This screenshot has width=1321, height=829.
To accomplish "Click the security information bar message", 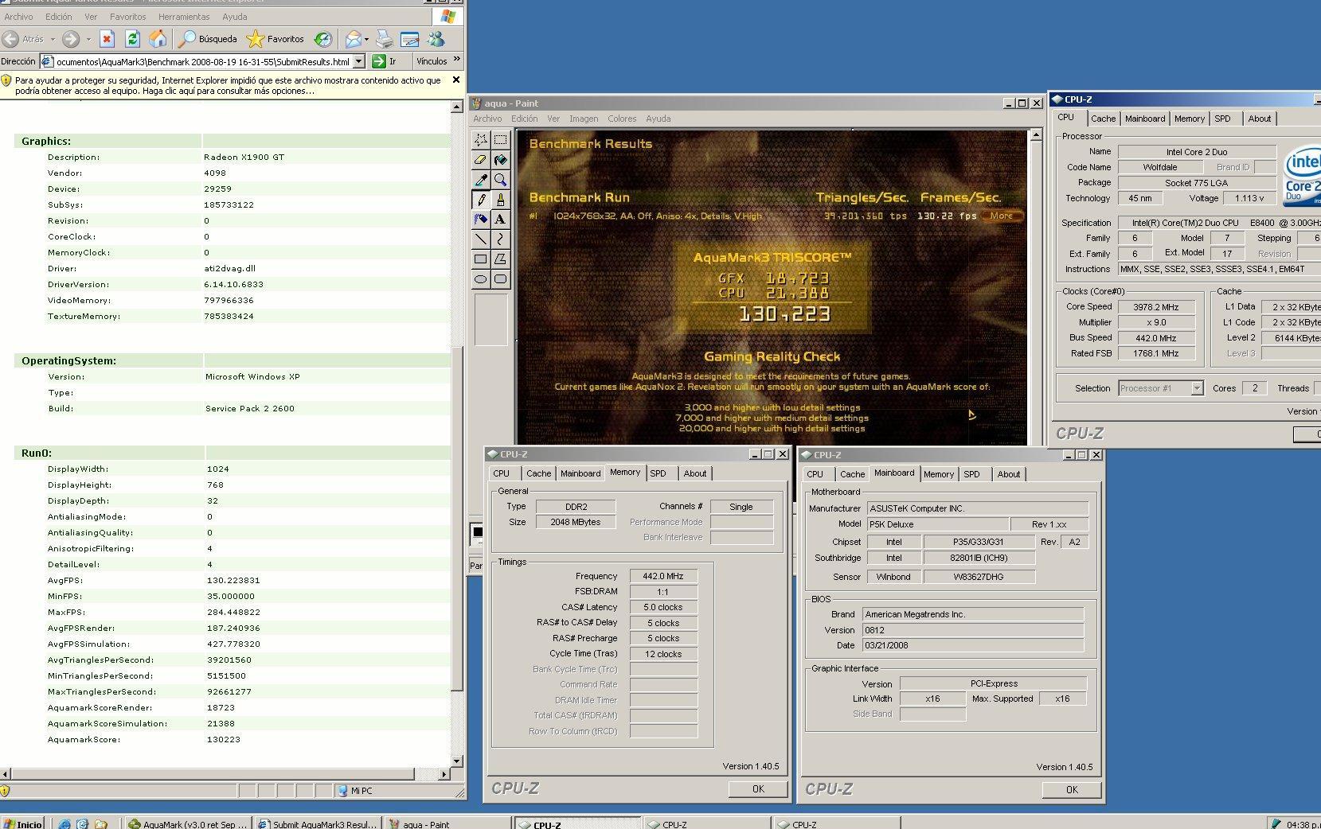I will point(226,85).
